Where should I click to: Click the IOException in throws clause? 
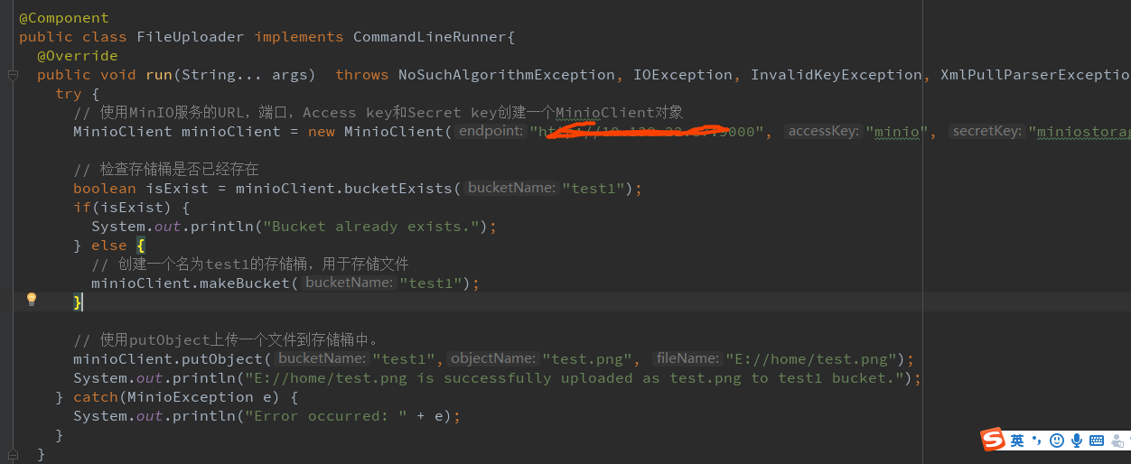pyautogui.click(x=683, y=75)
